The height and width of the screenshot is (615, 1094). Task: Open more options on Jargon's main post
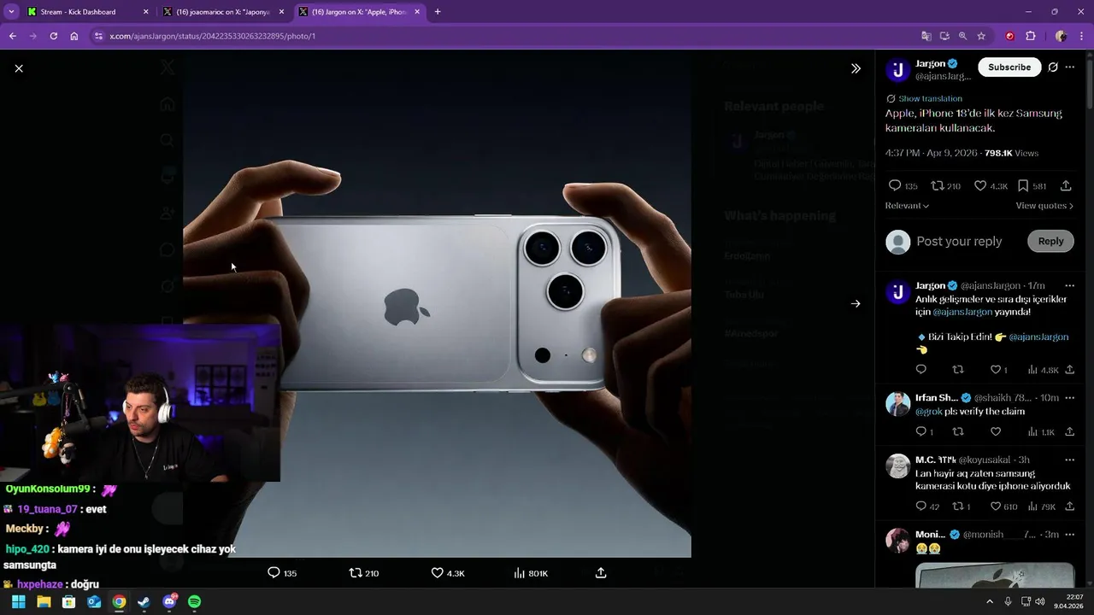pos(1070,67)
